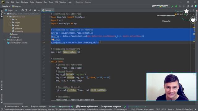The image size is (198, 111).
Task: Open the File menu
Action: [8, 2]
